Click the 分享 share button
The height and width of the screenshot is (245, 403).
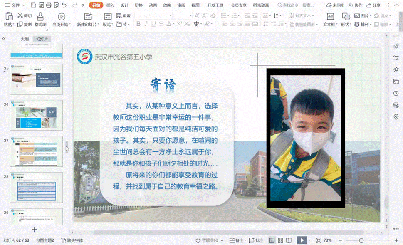[x=373, y=5]
